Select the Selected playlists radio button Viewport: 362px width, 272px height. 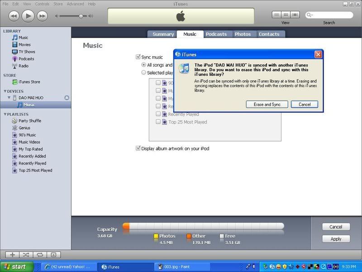(143, 73)
